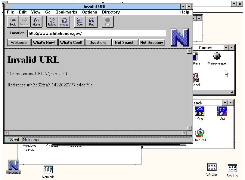Viewport: 245px width, 180px height.
Task: Click the large Netscape N logo
Action: pyautogui.click(x=180, y=37)
